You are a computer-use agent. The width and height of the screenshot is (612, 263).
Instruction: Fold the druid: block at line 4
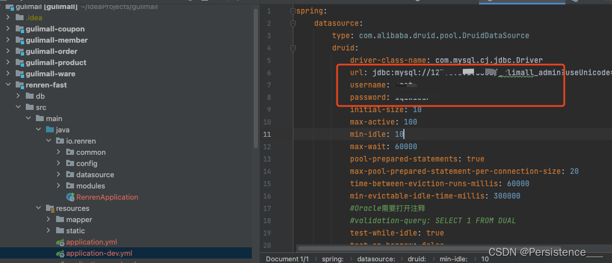point(293,48)
